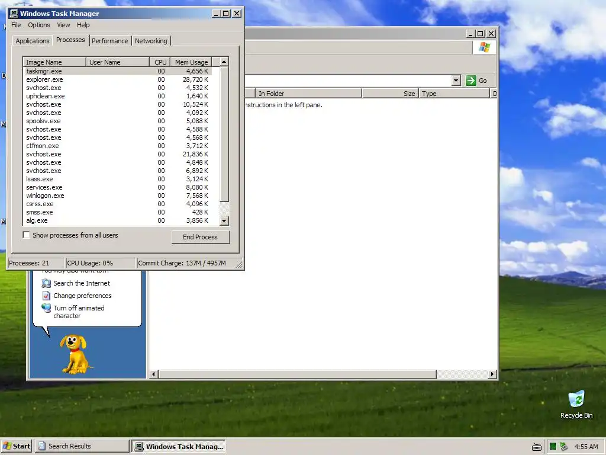606x455 pixels.
Task: Click Search Results horizontal scroll left arrow
Action: 153,374
